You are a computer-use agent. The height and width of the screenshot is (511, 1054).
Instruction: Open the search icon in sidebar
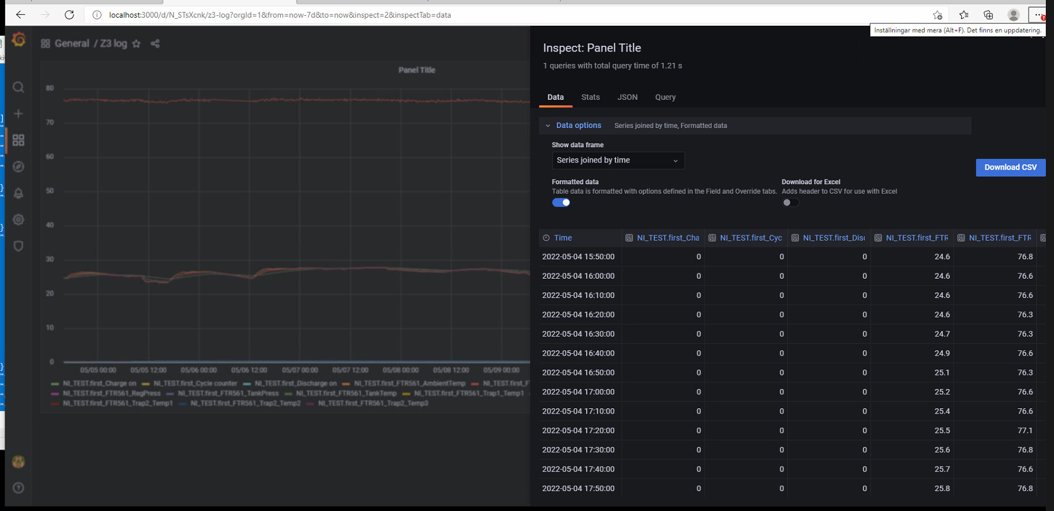point(19,87)
